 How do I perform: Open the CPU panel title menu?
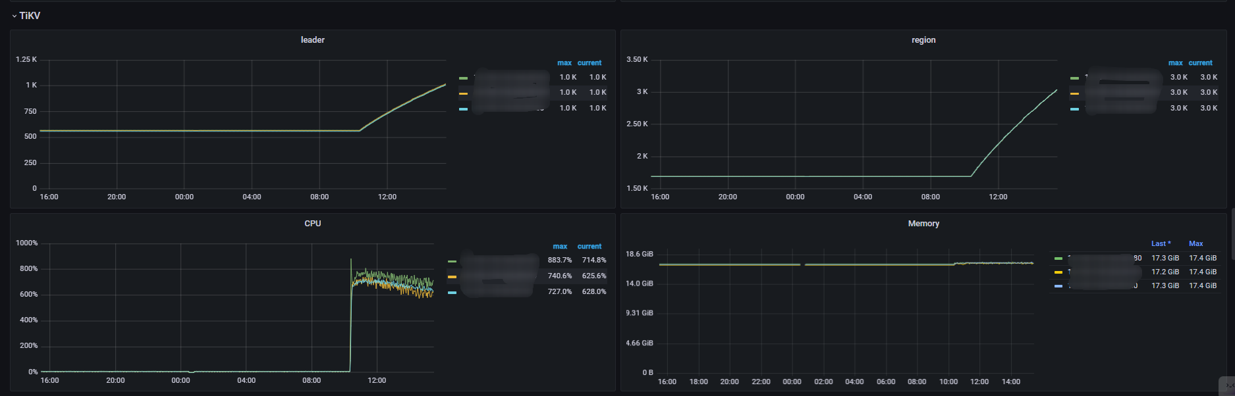tap(312, 224)
